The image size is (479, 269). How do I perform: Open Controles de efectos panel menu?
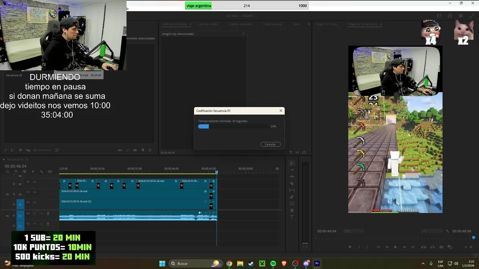pyautogui.click(x=190, y=24)
